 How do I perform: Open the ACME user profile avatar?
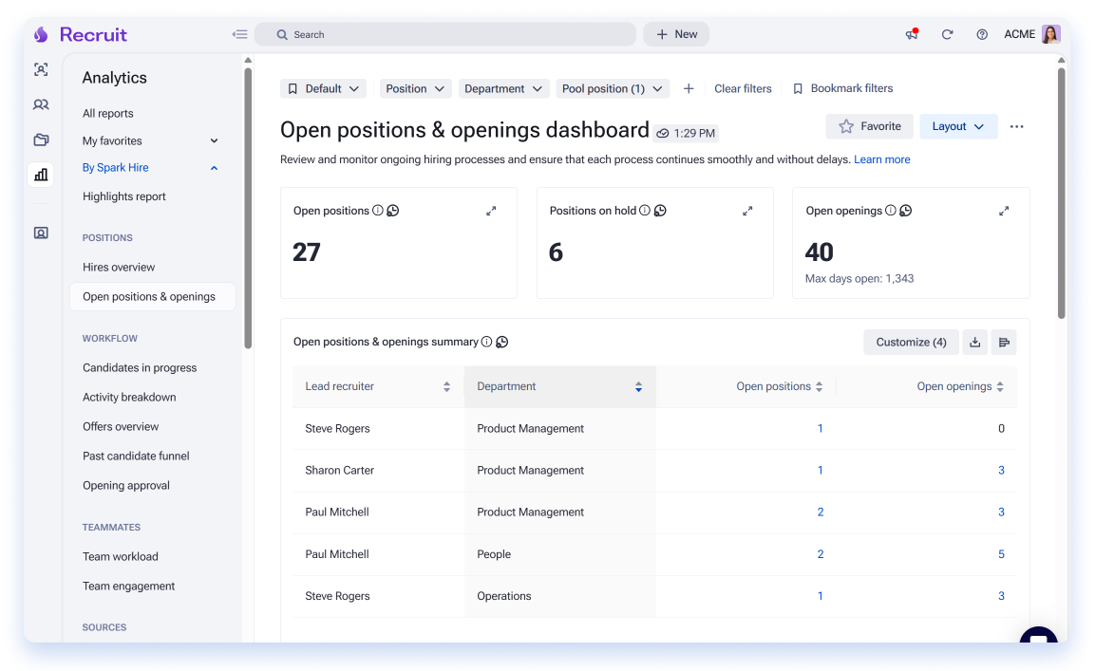(1051, 34)
